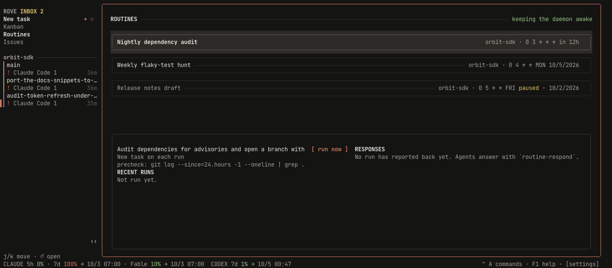Click the 'MON 10/5/2026' schedule text
Image resolution: width=612 pixels, height=268 pixels.
(557, 65)
